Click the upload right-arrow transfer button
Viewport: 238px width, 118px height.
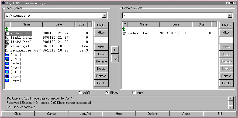[x=115, y=58]
